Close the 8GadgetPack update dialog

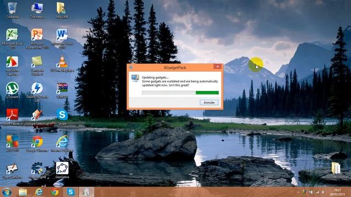coord(217,67)
